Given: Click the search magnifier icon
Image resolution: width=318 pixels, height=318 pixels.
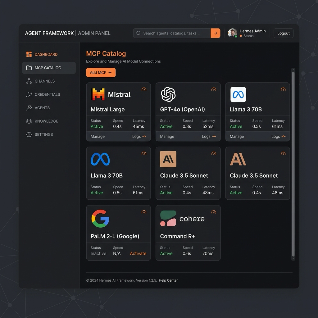Looking at the screenshot, I should click(139, 33).
